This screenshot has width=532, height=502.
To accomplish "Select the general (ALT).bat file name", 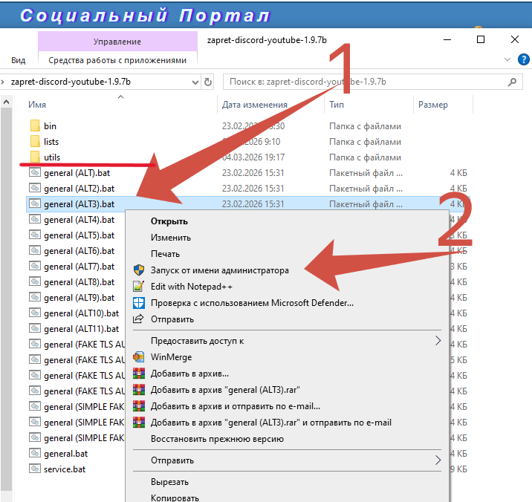I will [x=77, y=173].
